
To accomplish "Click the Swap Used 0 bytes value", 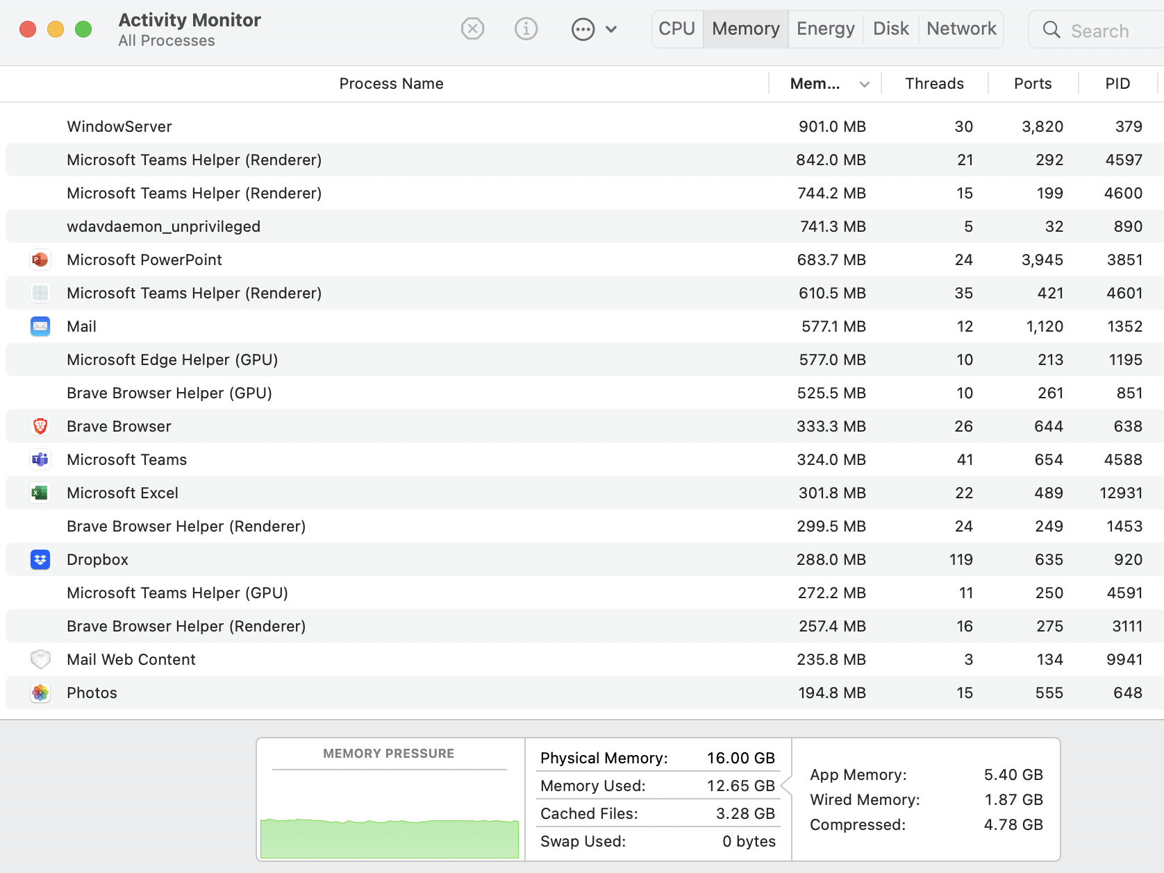I will click(749, 842).
